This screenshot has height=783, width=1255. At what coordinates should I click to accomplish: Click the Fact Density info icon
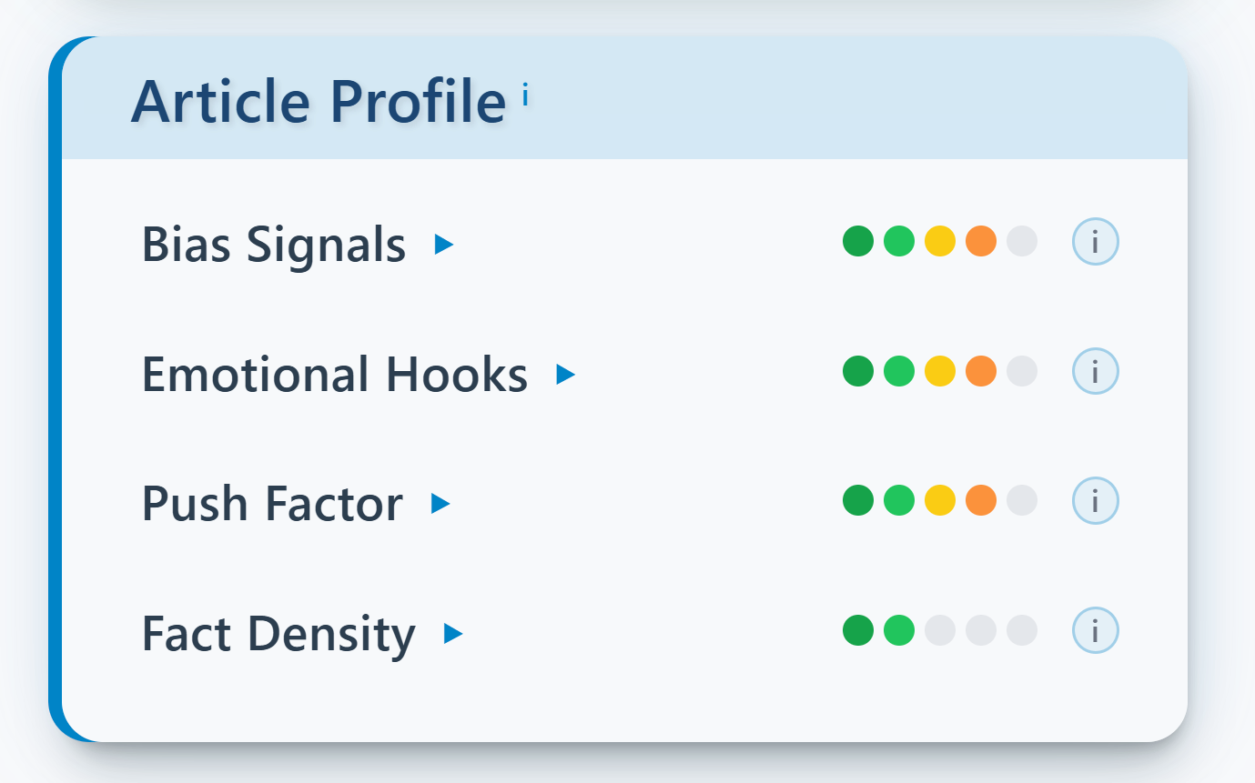click(1095, 629)
